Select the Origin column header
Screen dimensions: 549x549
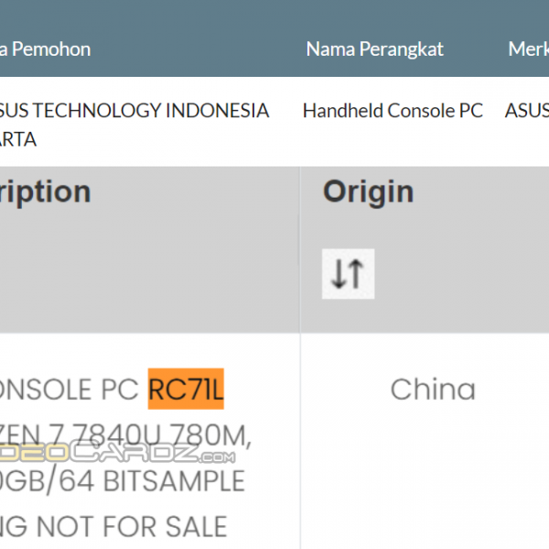[x=368, y=191]
